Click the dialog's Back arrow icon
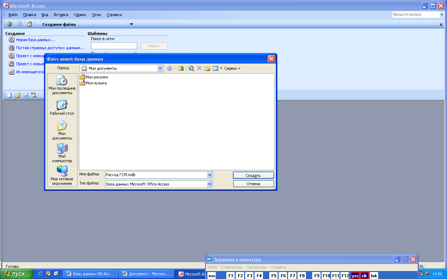The width and height of the screenshot is (447, 279). pos(169,68)
